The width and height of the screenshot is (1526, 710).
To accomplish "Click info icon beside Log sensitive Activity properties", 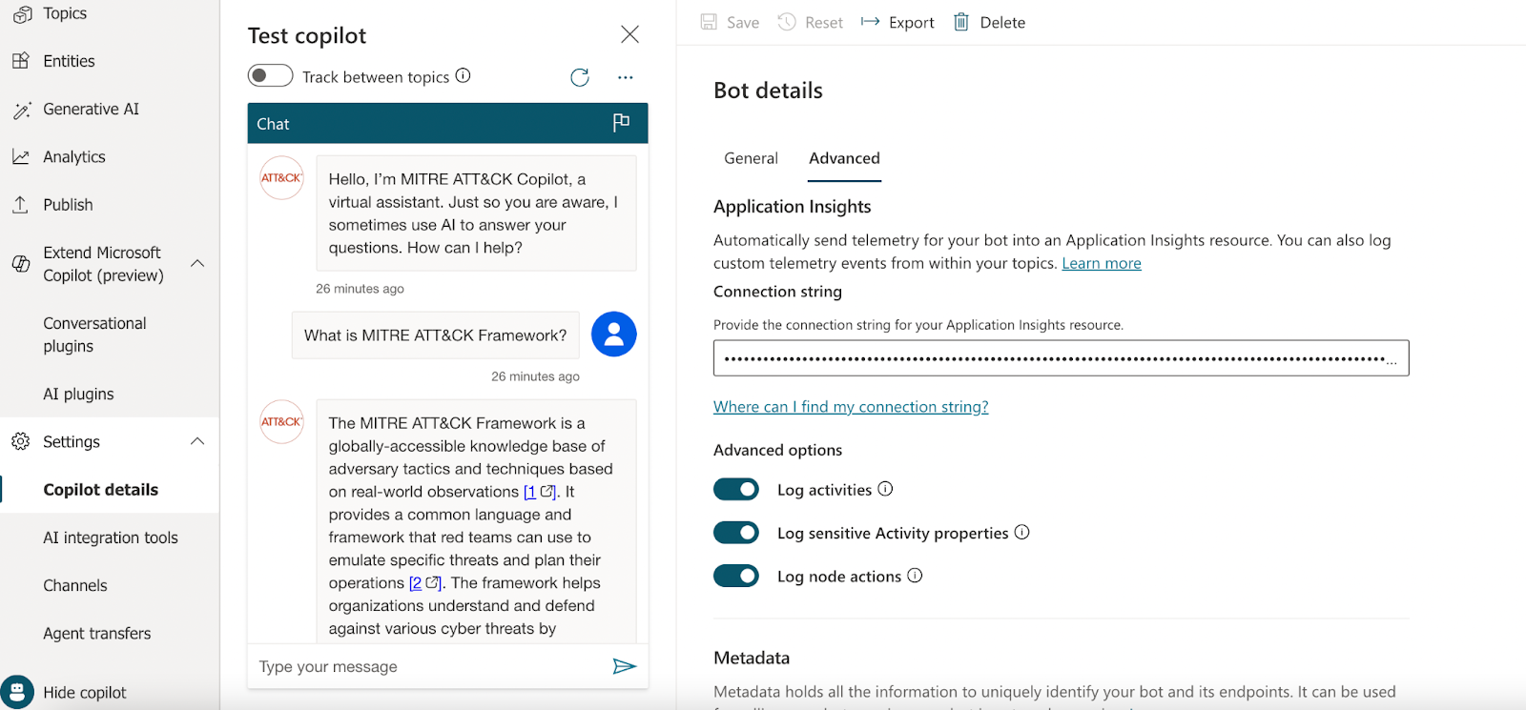I will click(x=1021, y=533).
